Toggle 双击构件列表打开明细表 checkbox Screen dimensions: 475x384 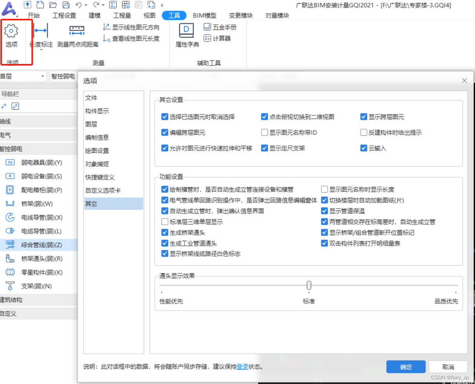(325, 243)
